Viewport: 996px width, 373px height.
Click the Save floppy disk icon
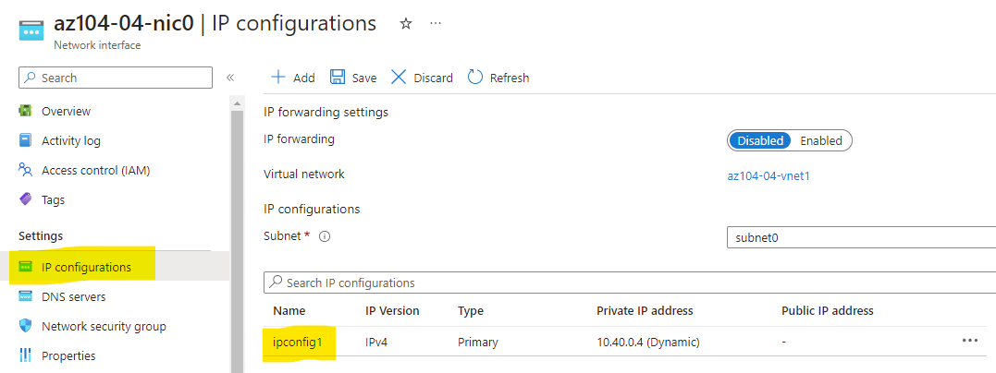coord(338,78)
